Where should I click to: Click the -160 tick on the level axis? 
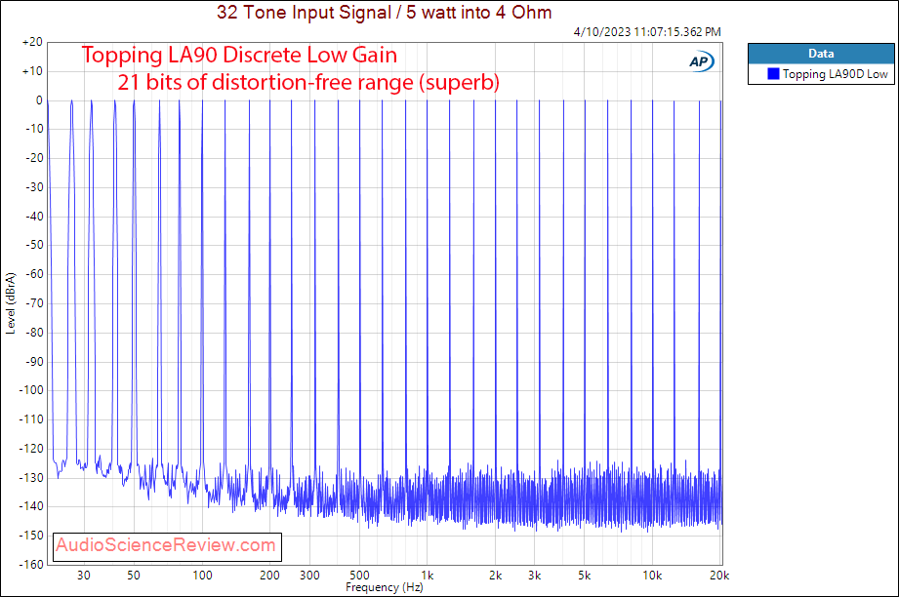click(27, 564)
